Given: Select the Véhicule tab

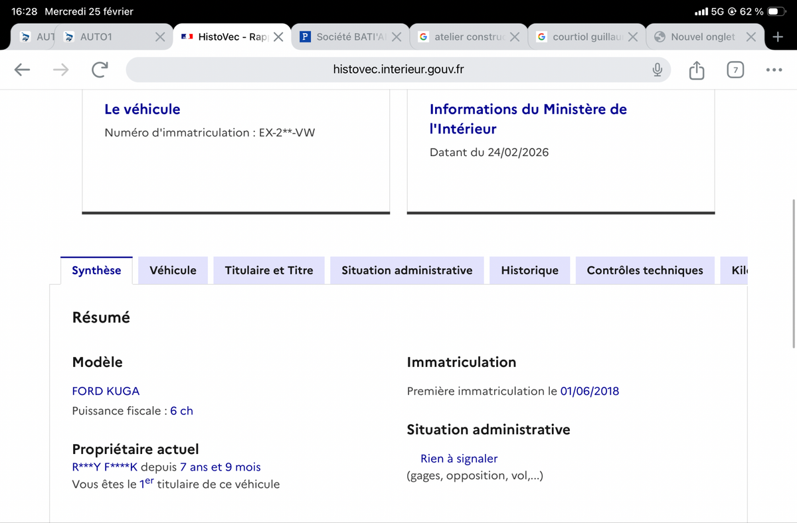Looking at the screenshot, I should [x=173, y=270].
